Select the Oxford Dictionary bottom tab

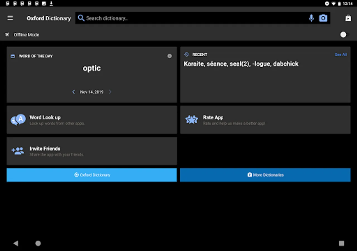click(92, 175)
